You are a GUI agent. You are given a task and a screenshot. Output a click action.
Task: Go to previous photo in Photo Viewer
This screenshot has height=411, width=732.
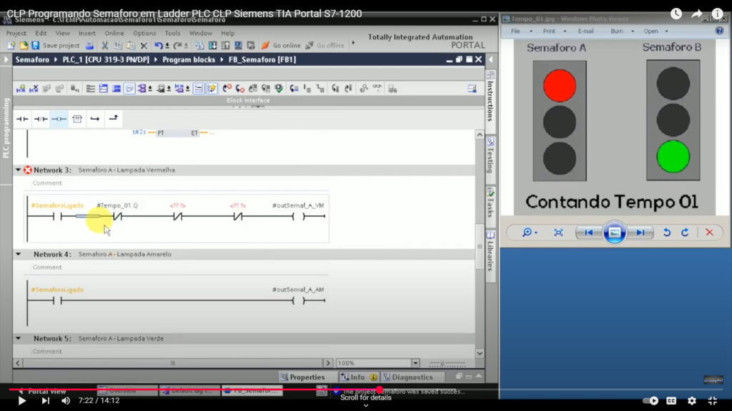pyautogui.click(x=589, y=233)
